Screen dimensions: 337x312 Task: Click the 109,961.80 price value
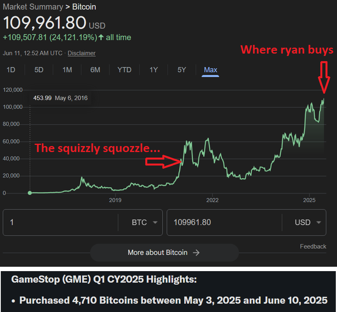click(45, 23)
